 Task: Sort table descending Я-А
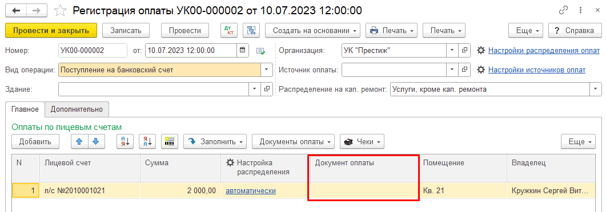point(147,141)
